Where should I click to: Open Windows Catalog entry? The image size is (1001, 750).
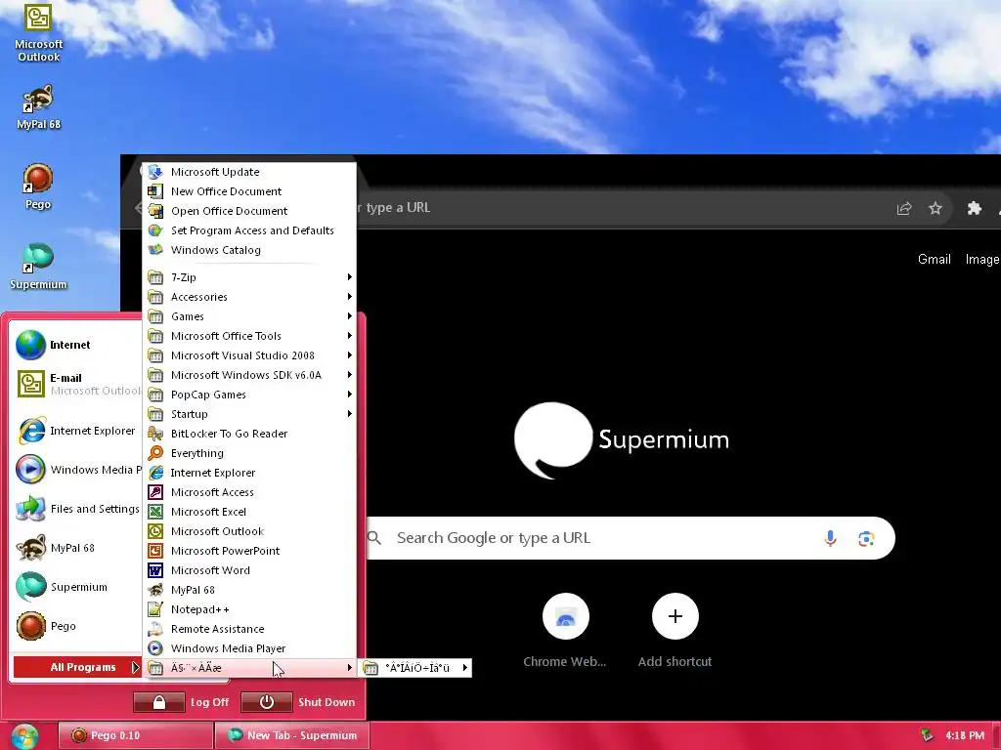(249, 250)
